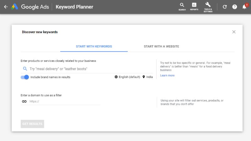Open the Learn more link
Image resolution: width=251 pixels, height=141 pixels.
[167, 75]
